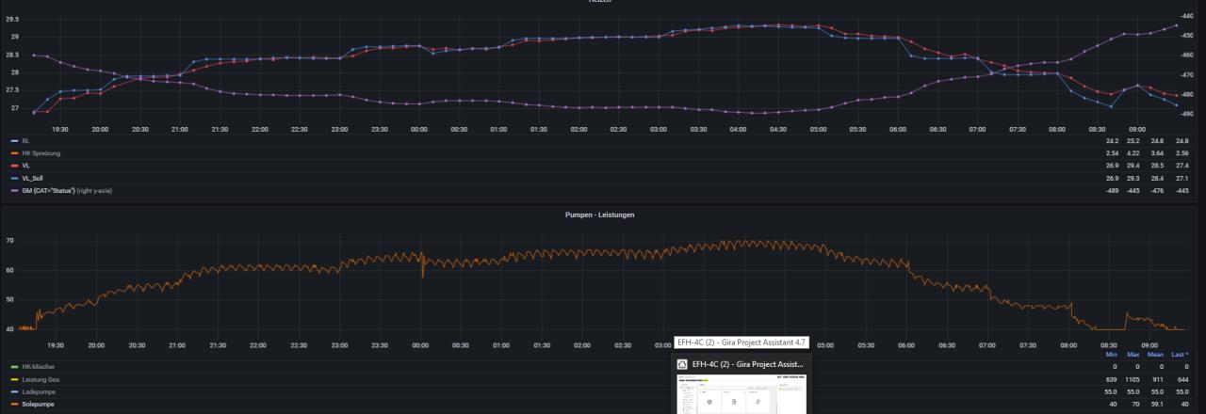This screenshot has width=1206, height=414.
Task: Click HK Spreizung value 4.22
Action: [1134, 152]
